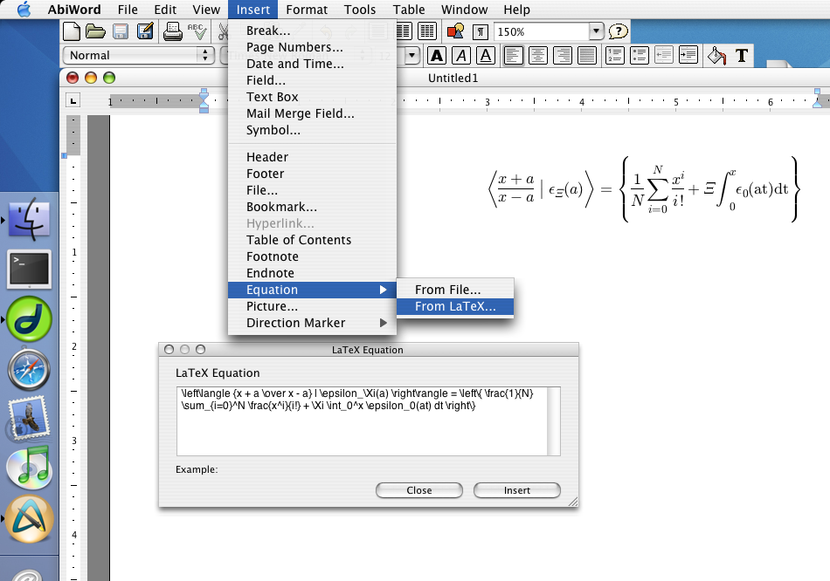
Task: Open the Table menu
Action: click(x=409, y=10)
